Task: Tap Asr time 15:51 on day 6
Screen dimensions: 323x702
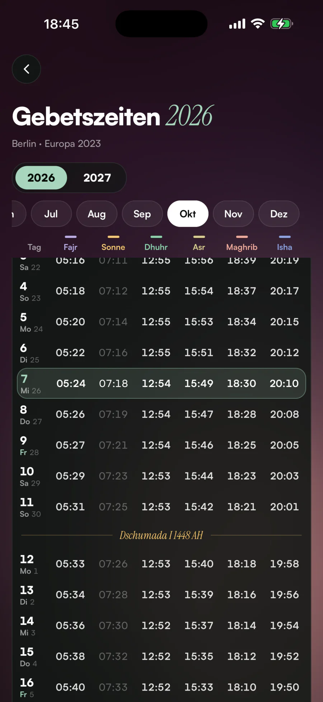Action: point(199,352)
